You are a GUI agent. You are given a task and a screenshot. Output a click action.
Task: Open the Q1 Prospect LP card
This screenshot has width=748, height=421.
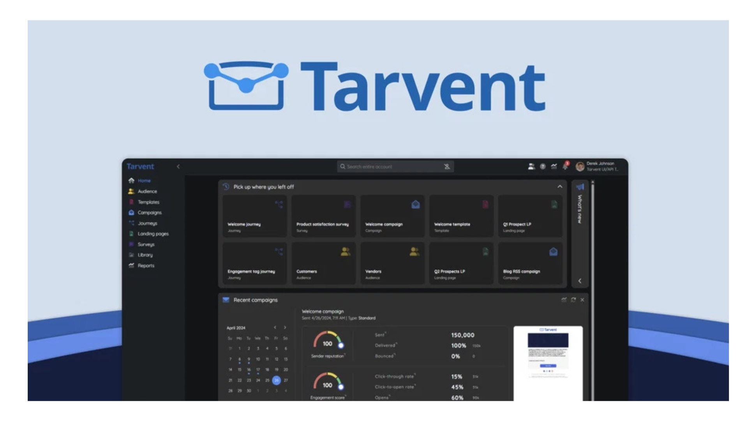click(x=530, y=216)
